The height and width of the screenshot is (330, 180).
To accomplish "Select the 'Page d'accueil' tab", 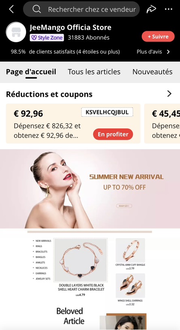I will (31, 72).
